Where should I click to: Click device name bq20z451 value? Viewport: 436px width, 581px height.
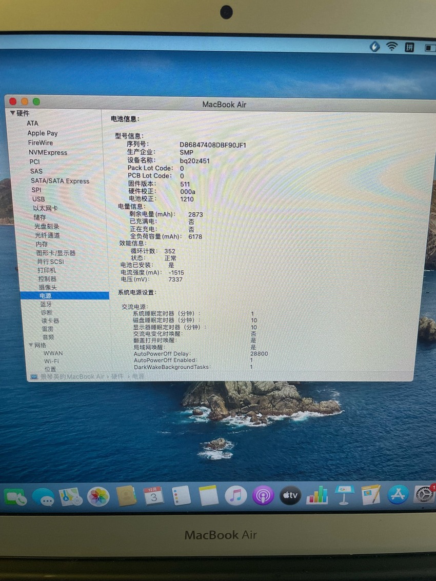pos(194,161)
